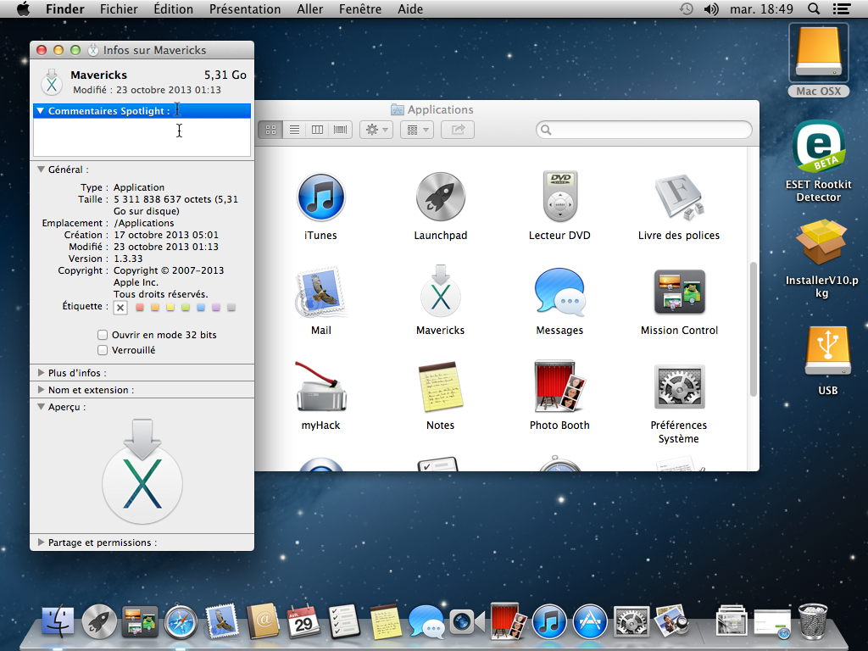The width and height of the screenshot is (868, 651).
Task: Open the Aide menu
Action: pos(410,8)
